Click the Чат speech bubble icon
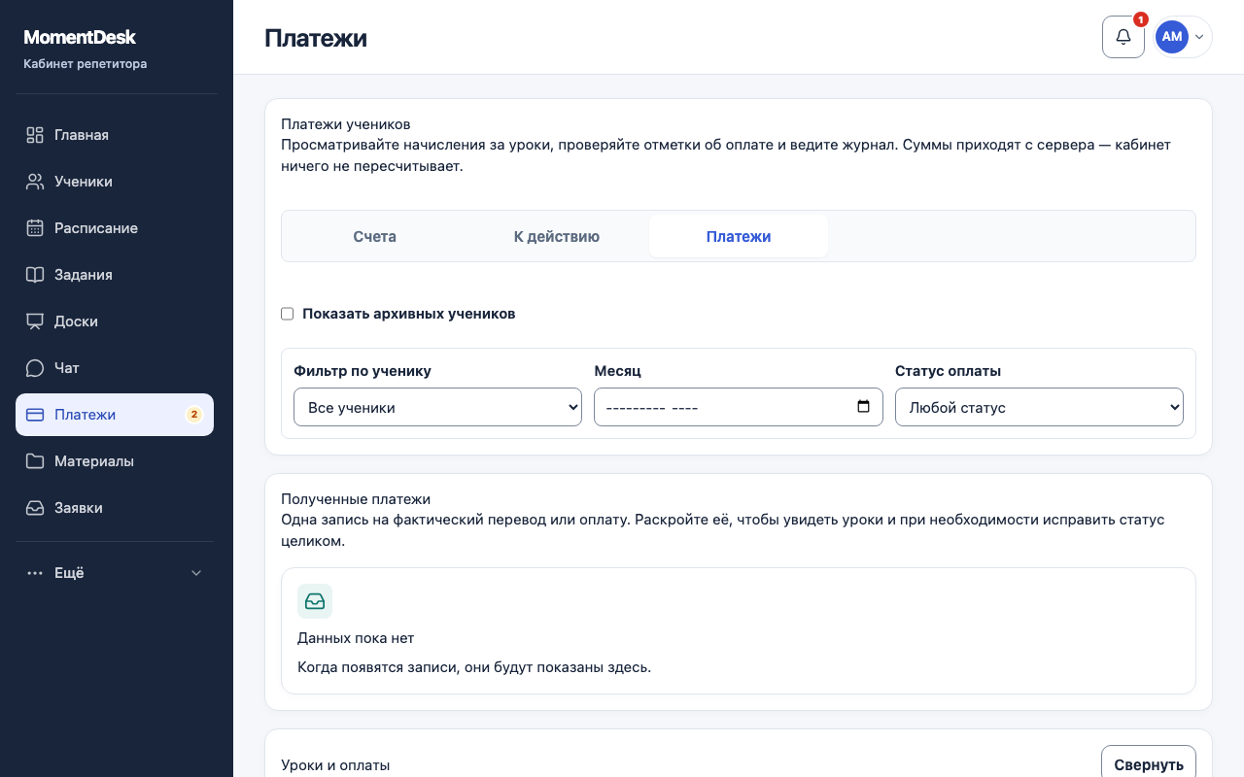Screen dimensions: 1244x777 click(x=35, y=368)
